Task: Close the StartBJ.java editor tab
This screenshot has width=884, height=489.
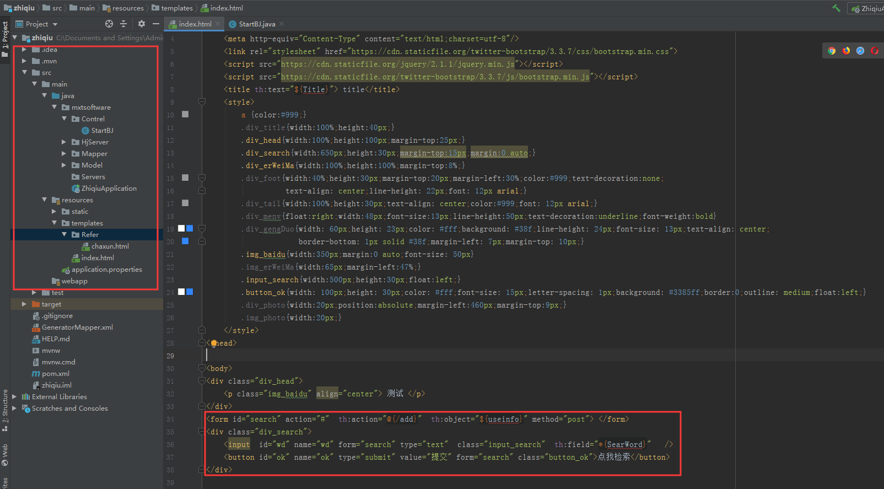Action: coord(282,24)
